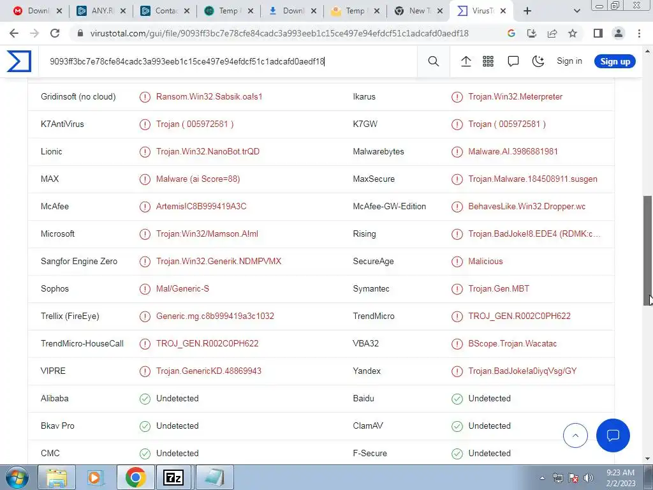Click Trojan.Win32.NanoBot.trQD detection text
The height and width of the screenshot is (490, 653).
coord(208,152)
